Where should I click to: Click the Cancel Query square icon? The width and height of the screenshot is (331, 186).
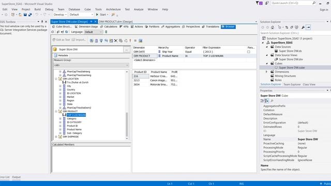pos(135,40)
